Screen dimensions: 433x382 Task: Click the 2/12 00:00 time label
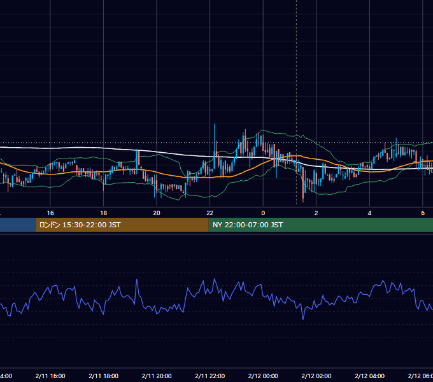coord(263,376)
